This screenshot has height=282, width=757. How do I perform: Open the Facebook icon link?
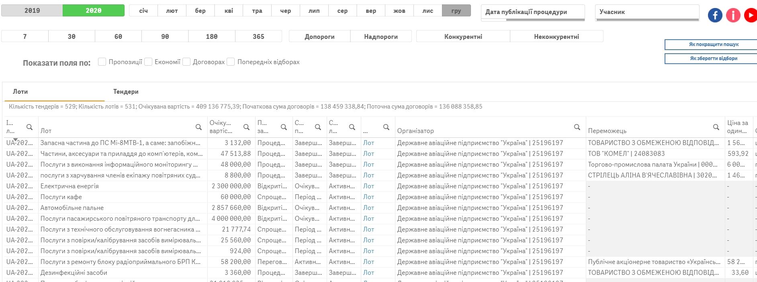pos(715,15)
